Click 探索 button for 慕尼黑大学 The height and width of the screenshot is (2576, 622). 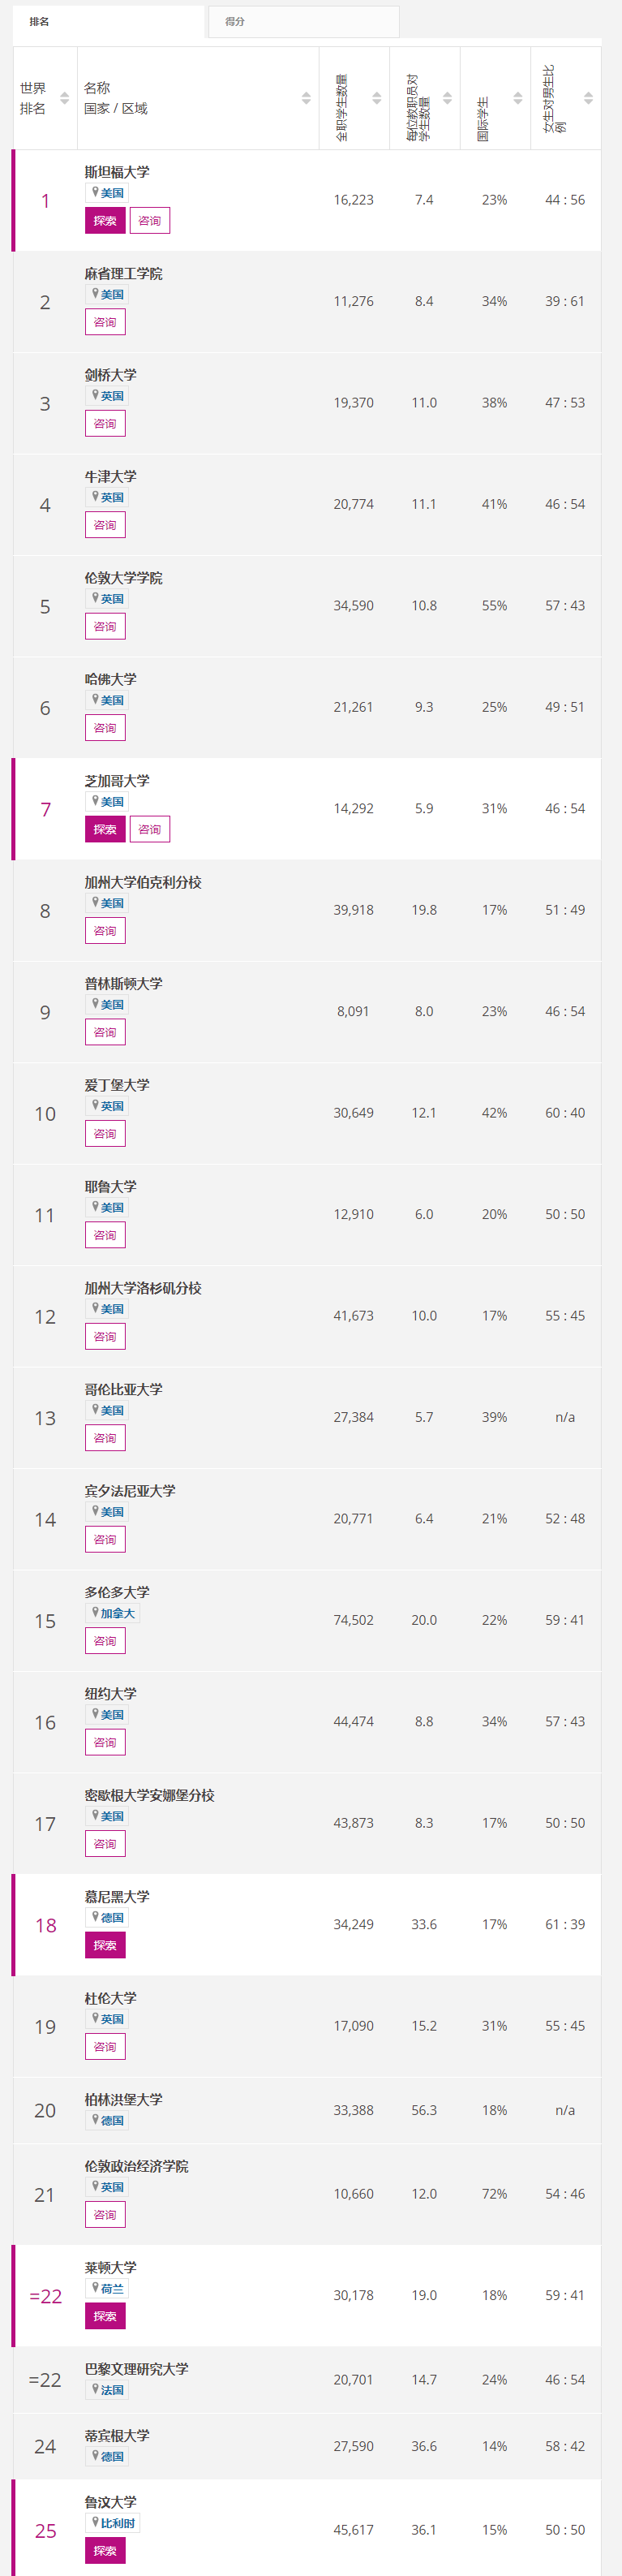pos(105,1945)
